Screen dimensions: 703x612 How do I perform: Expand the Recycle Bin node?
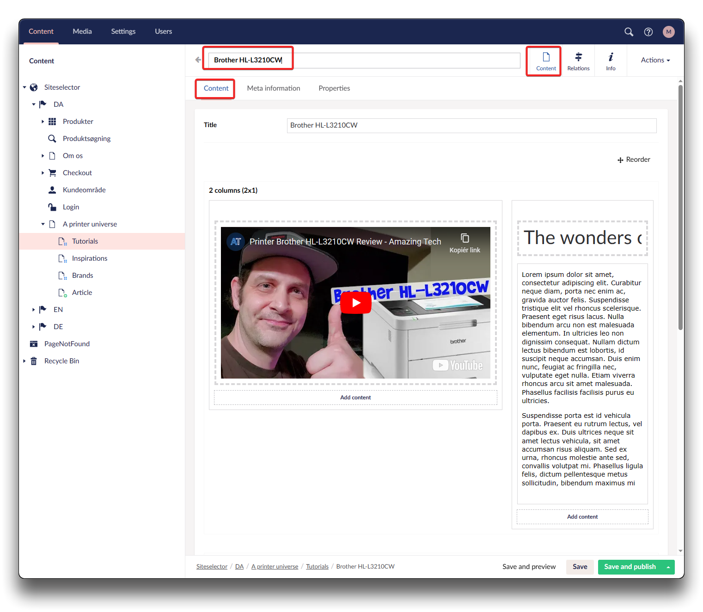24,361
